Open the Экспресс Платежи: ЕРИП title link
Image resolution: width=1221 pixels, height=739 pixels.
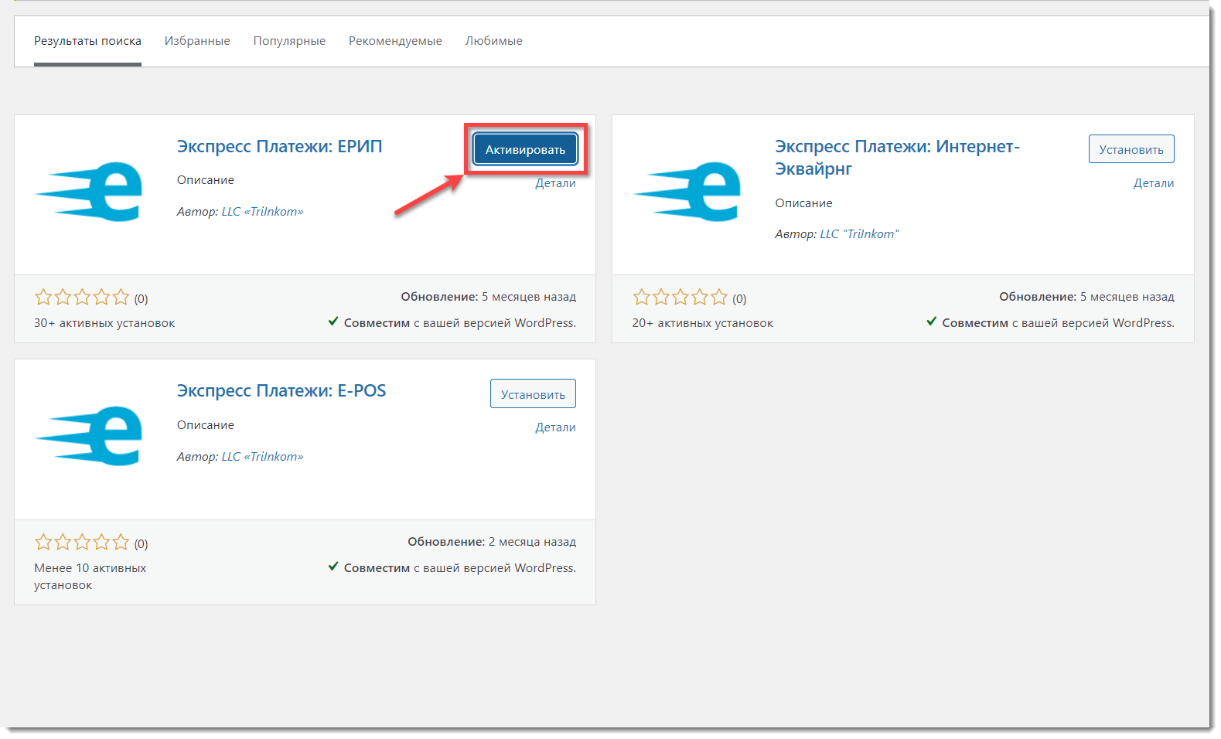coord(279,147)
